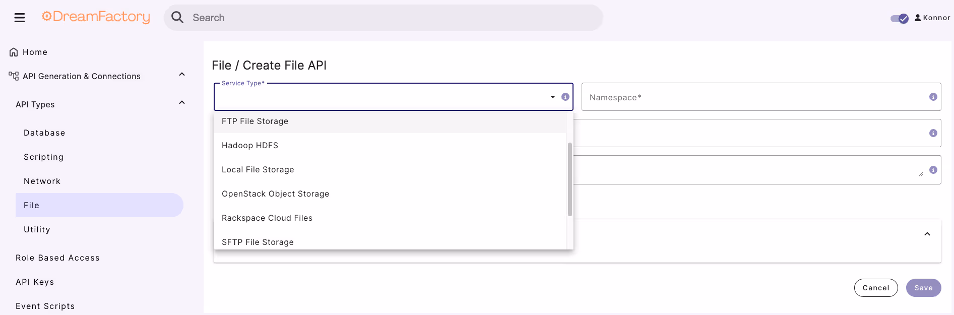
Task: Toggle the dark mode theme switch
Action: pos(900,19)
